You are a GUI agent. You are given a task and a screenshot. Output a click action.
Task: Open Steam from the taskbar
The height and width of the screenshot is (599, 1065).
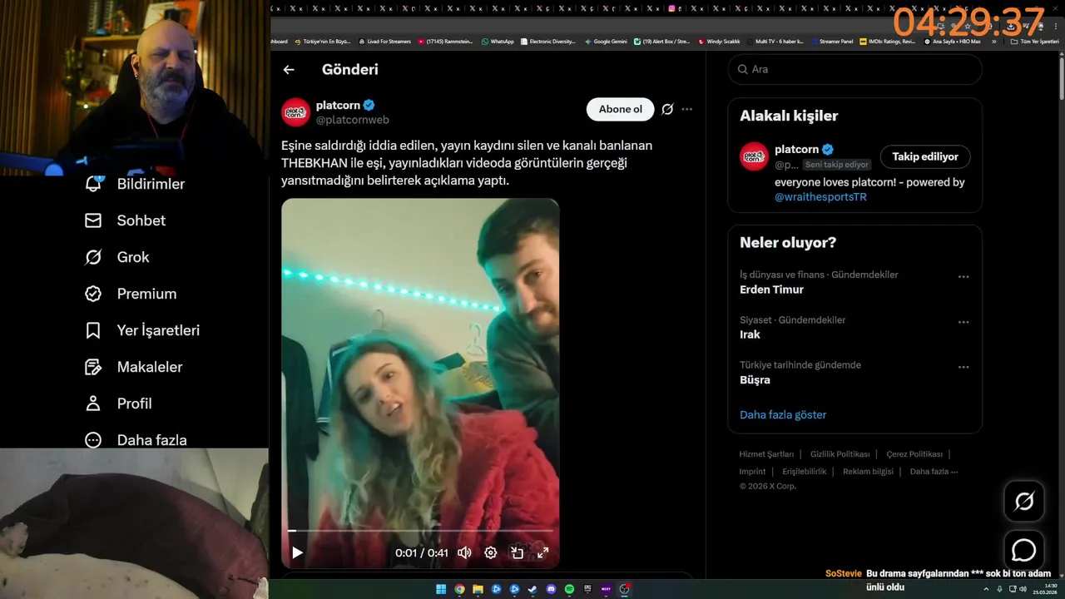point(532,589)
